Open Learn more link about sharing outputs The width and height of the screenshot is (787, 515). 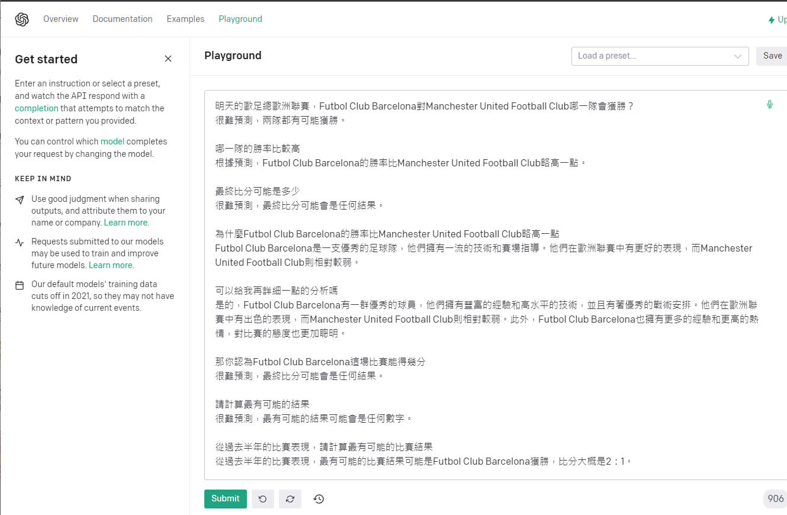[126, 223]
